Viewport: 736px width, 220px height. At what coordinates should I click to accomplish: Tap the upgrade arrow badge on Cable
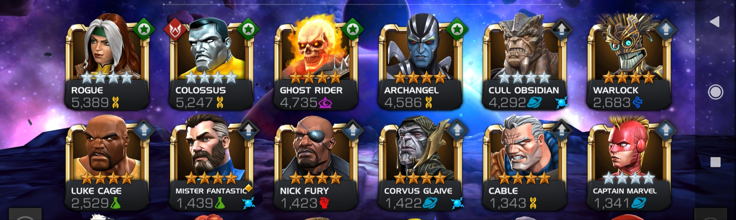[x=561, y=130]
